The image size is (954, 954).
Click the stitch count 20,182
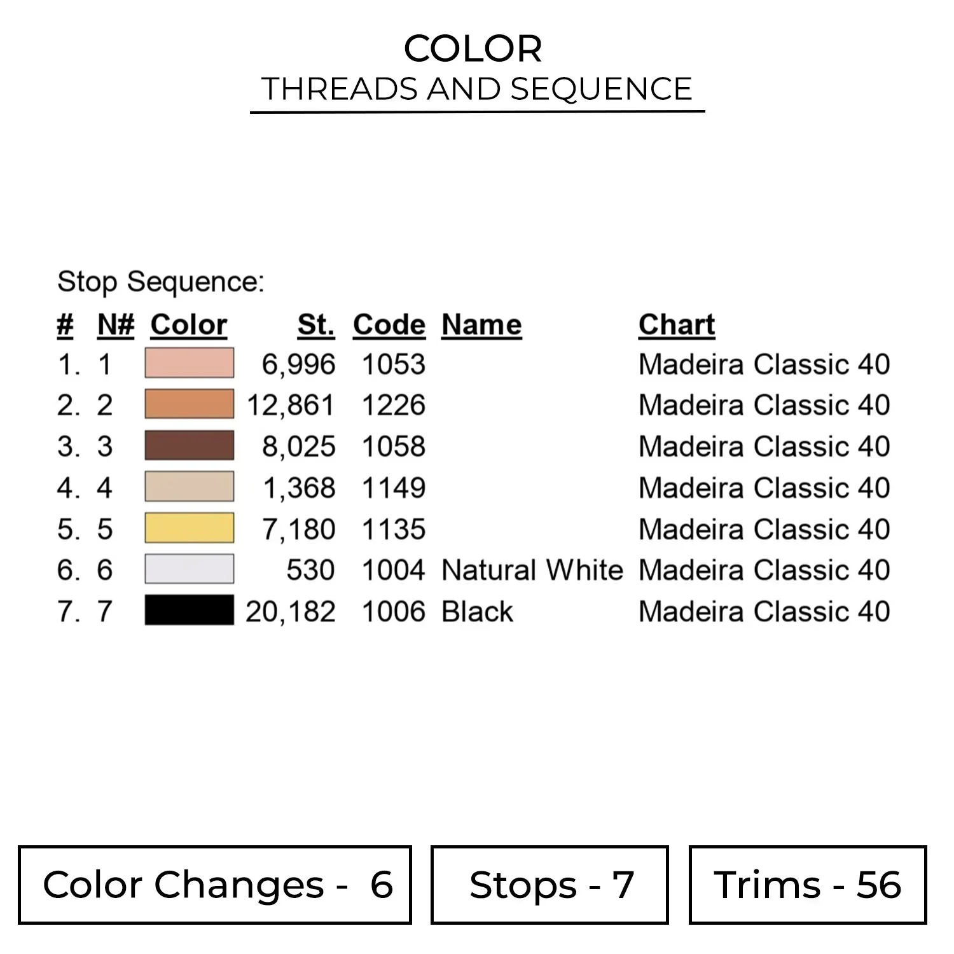point(291,612)
